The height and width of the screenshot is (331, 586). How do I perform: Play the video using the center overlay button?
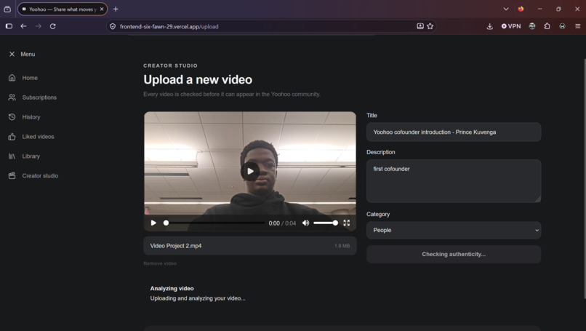(x=250, y=171)
